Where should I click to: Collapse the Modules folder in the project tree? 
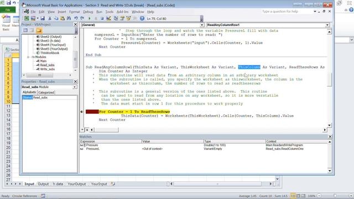28,57
